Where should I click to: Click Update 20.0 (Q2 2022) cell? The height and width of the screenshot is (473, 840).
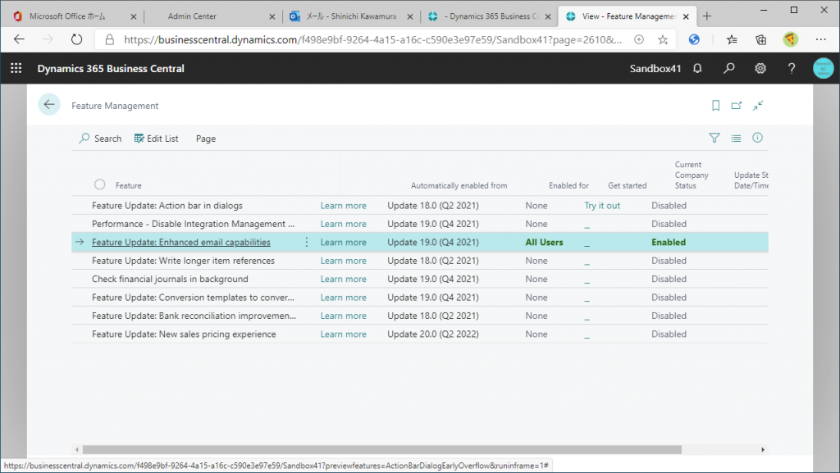(433, 334)
